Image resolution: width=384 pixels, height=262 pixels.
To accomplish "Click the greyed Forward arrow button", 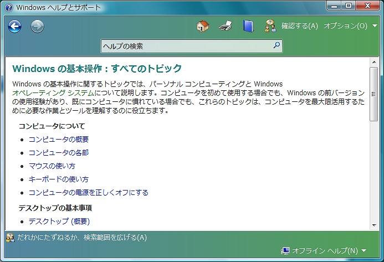I will click(37, 26).
